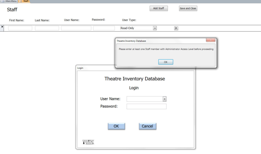The image size is (261, 154).
Task: Select the Staff tab
Action: click(24, 1)
